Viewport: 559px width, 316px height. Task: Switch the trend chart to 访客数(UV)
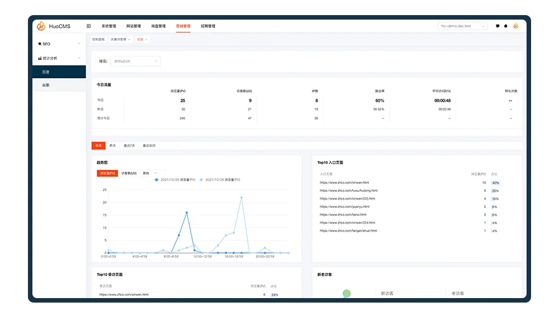coord(129,173)
